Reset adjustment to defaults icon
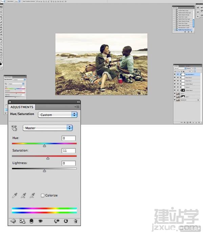 [66, 221]
